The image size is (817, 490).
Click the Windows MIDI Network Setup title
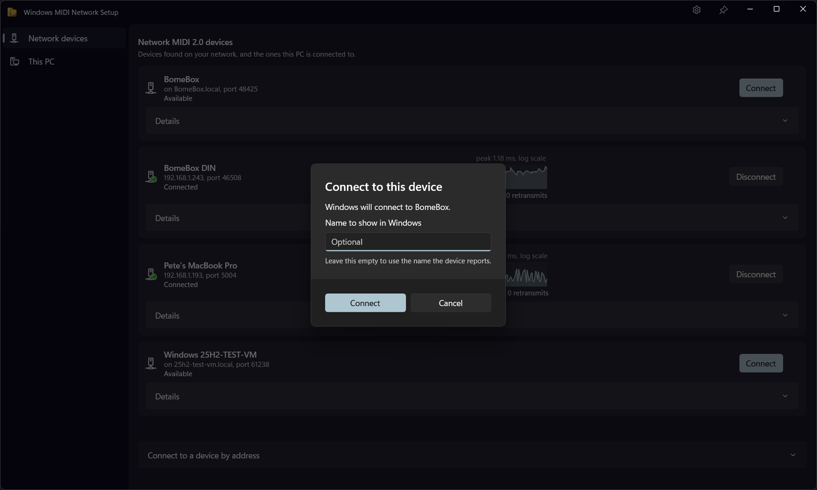point(71,12)
